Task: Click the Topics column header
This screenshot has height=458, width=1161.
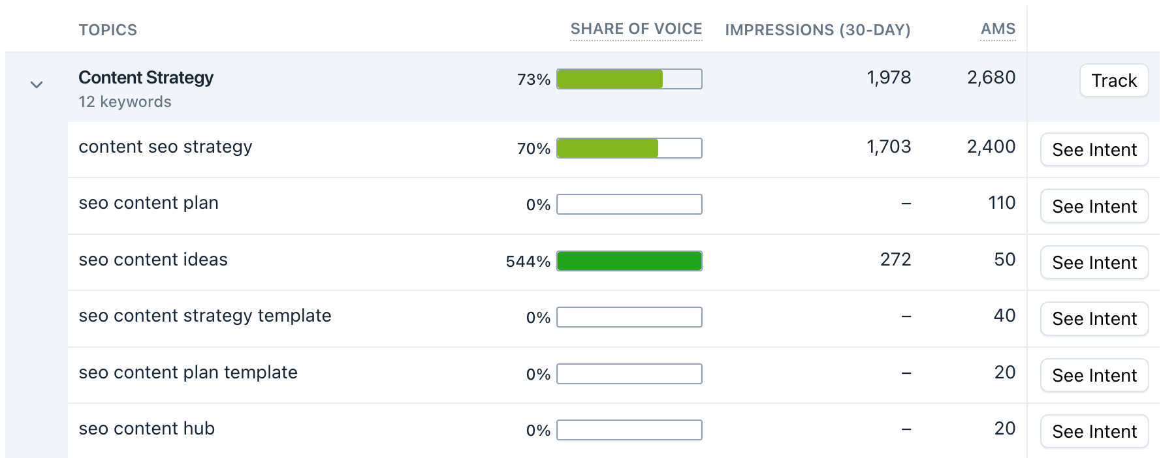Action: pos(108,30)
